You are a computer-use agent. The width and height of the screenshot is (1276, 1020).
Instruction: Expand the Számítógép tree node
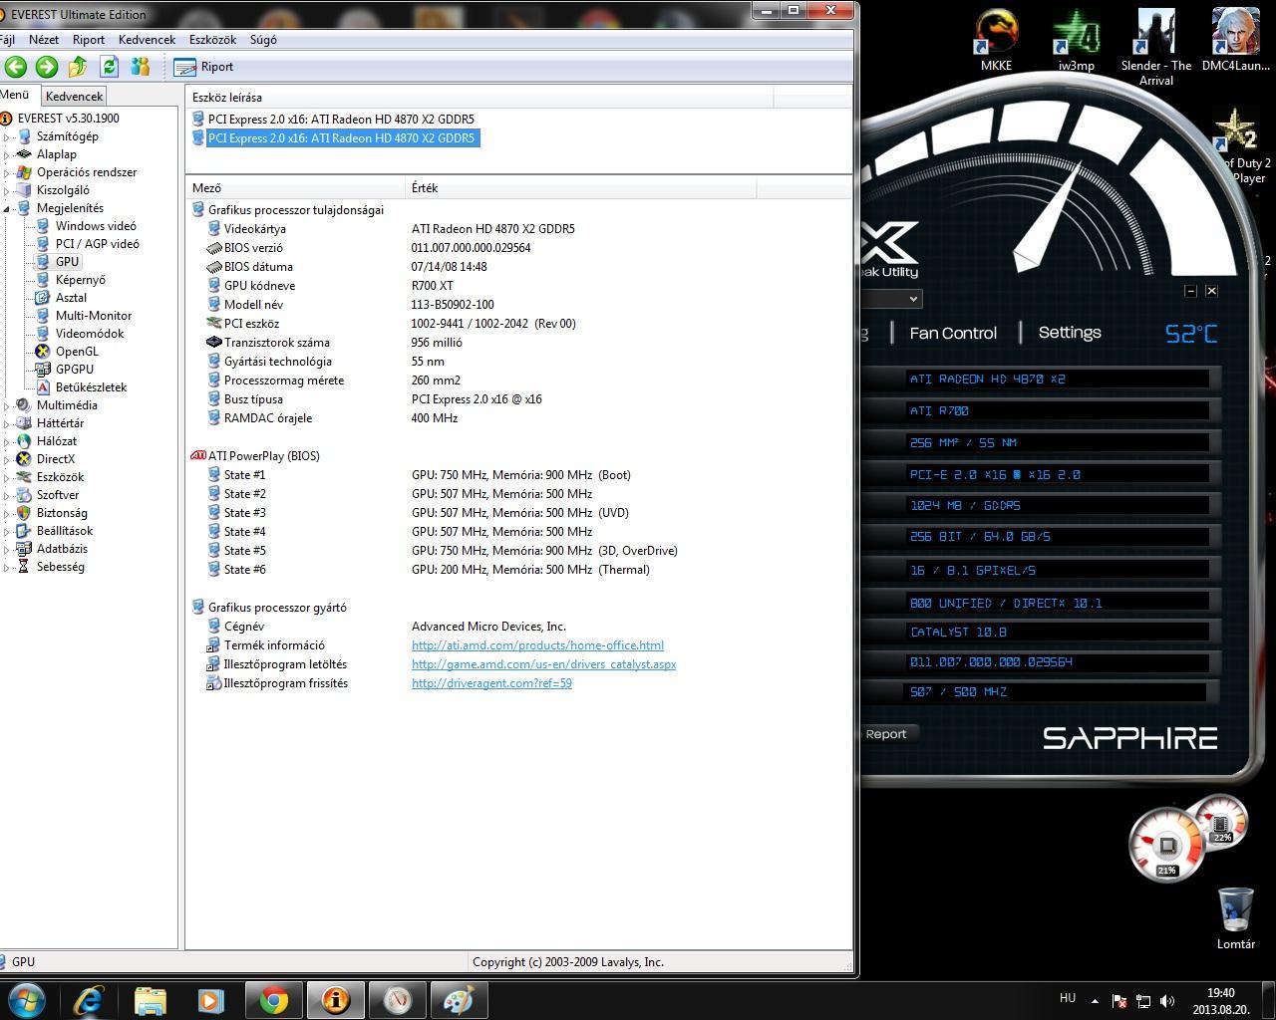6,136
